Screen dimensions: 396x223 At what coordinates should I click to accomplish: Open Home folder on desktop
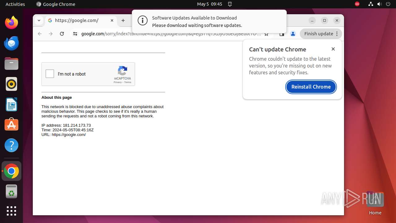[375, 203]
